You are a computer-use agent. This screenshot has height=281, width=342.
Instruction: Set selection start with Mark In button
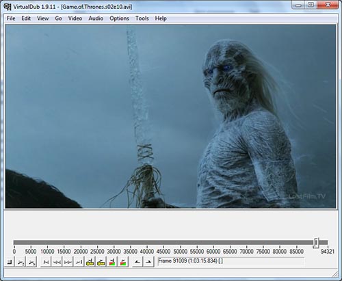point(137,262)
